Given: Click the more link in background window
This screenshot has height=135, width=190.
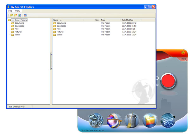Looking at the screenshot, I should (184, 59).
